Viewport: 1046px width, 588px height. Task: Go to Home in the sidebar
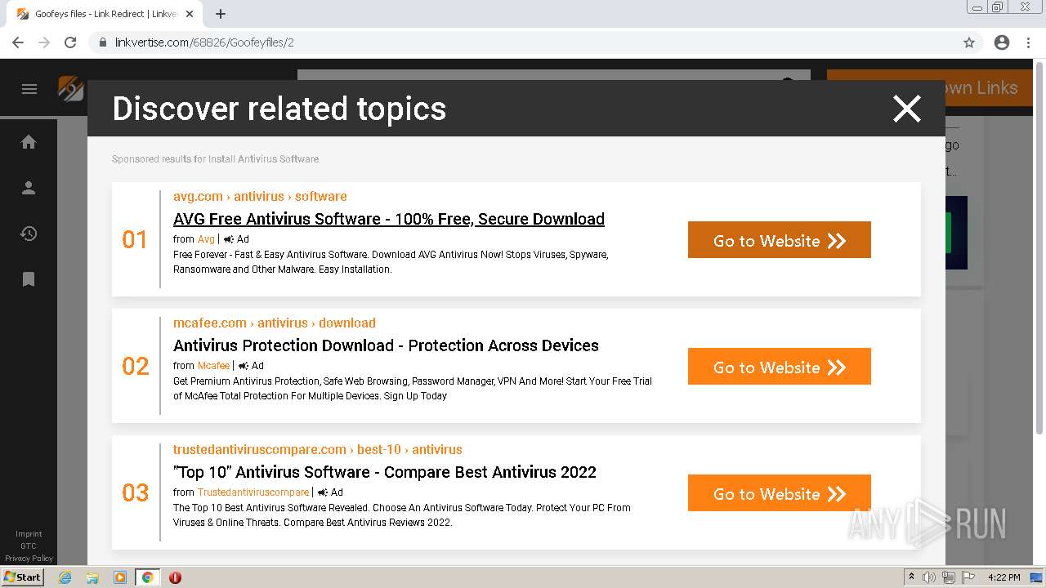point(29,142)
